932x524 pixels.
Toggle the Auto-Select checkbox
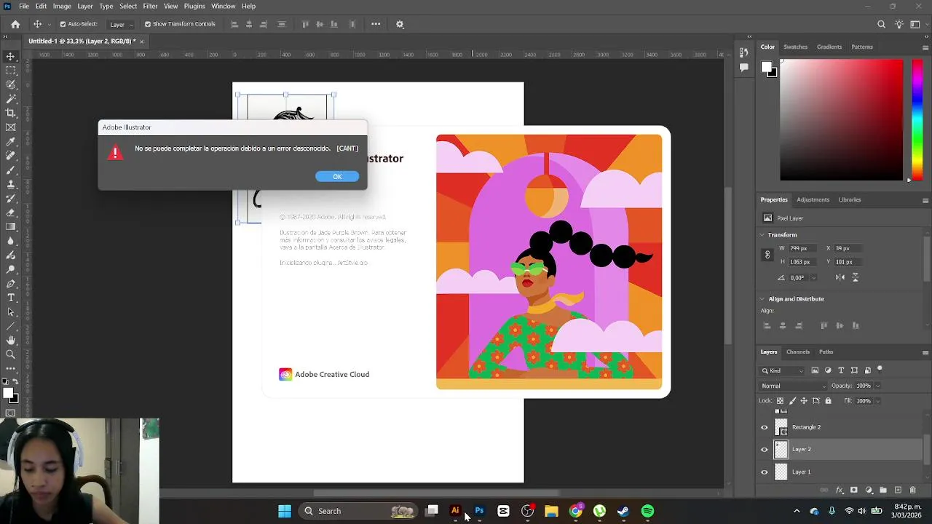point(63,24)
